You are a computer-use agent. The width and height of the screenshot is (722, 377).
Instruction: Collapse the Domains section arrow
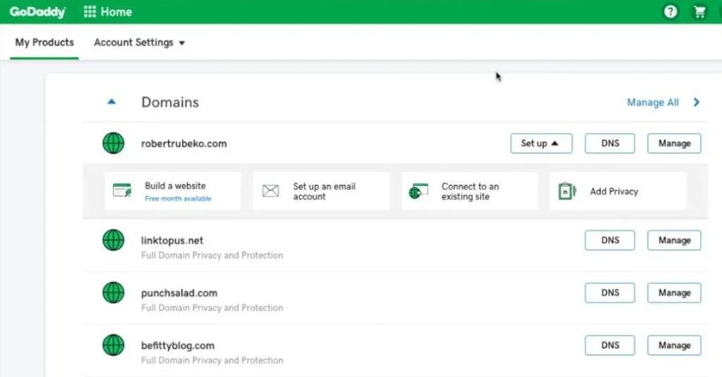[111, 101]
